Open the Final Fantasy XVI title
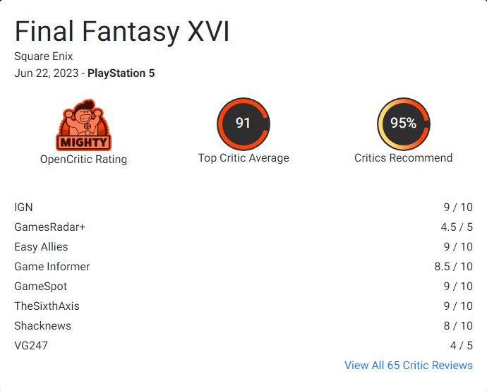The image size is (487, 391). point(122,32)
